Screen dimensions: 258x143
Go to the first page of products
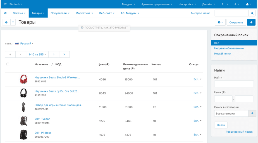click(10, 54)
